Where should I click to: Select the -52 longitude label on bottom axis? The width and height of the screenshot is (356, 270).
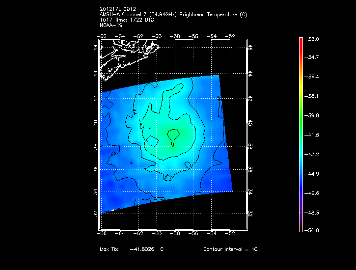click(230, 234)
